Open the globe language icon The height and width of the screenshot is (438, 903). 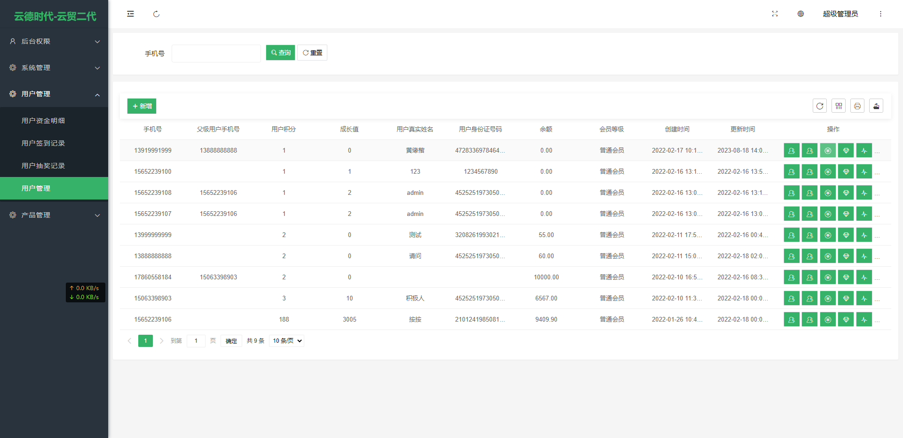pos(800,14)
